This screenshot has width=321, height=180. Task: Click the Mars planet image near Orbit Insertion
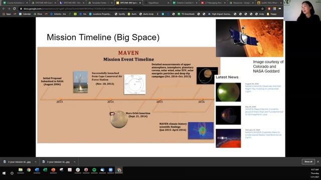click(119, 119)
